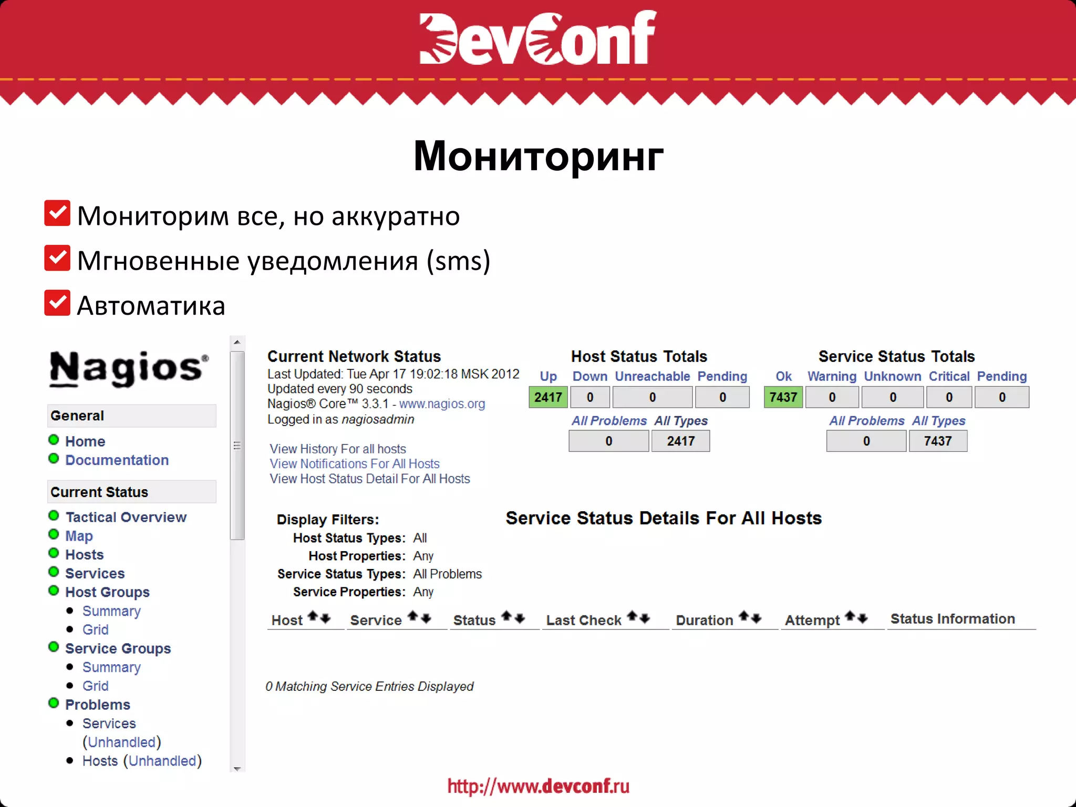
Task: Open Summary under Host Groups
Action: (x=111, y=611)
